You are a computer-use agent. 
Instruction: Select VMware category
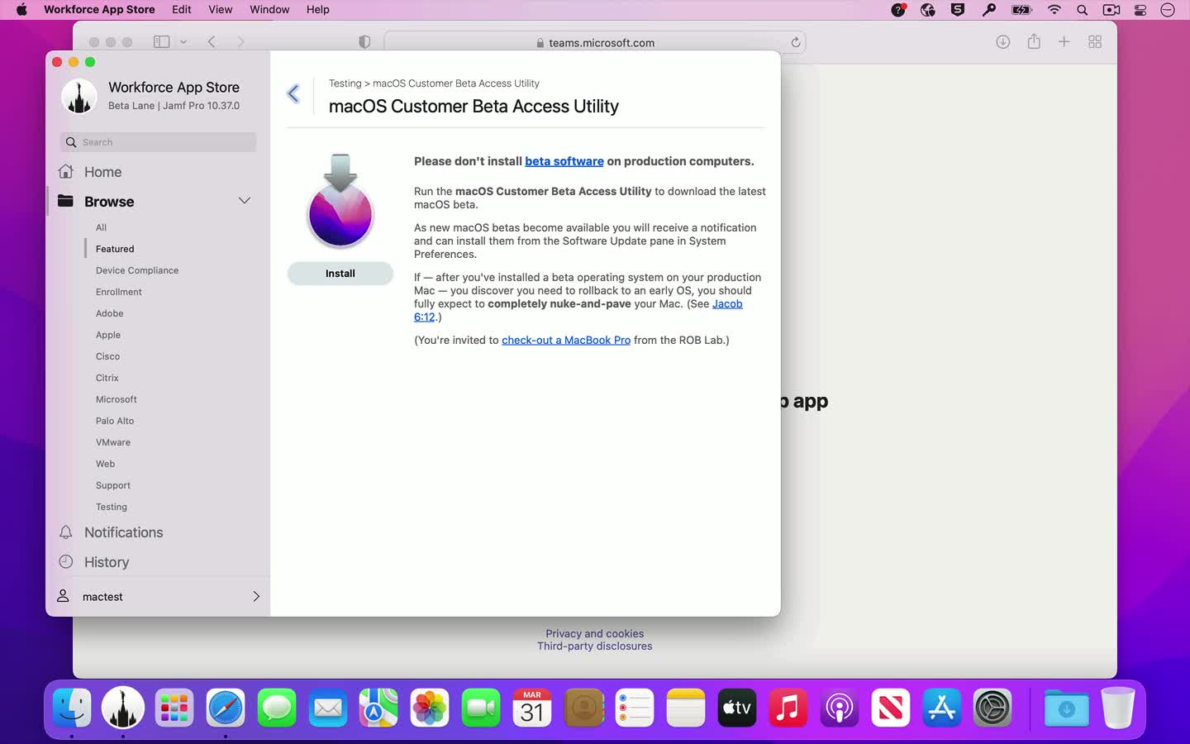113,442
